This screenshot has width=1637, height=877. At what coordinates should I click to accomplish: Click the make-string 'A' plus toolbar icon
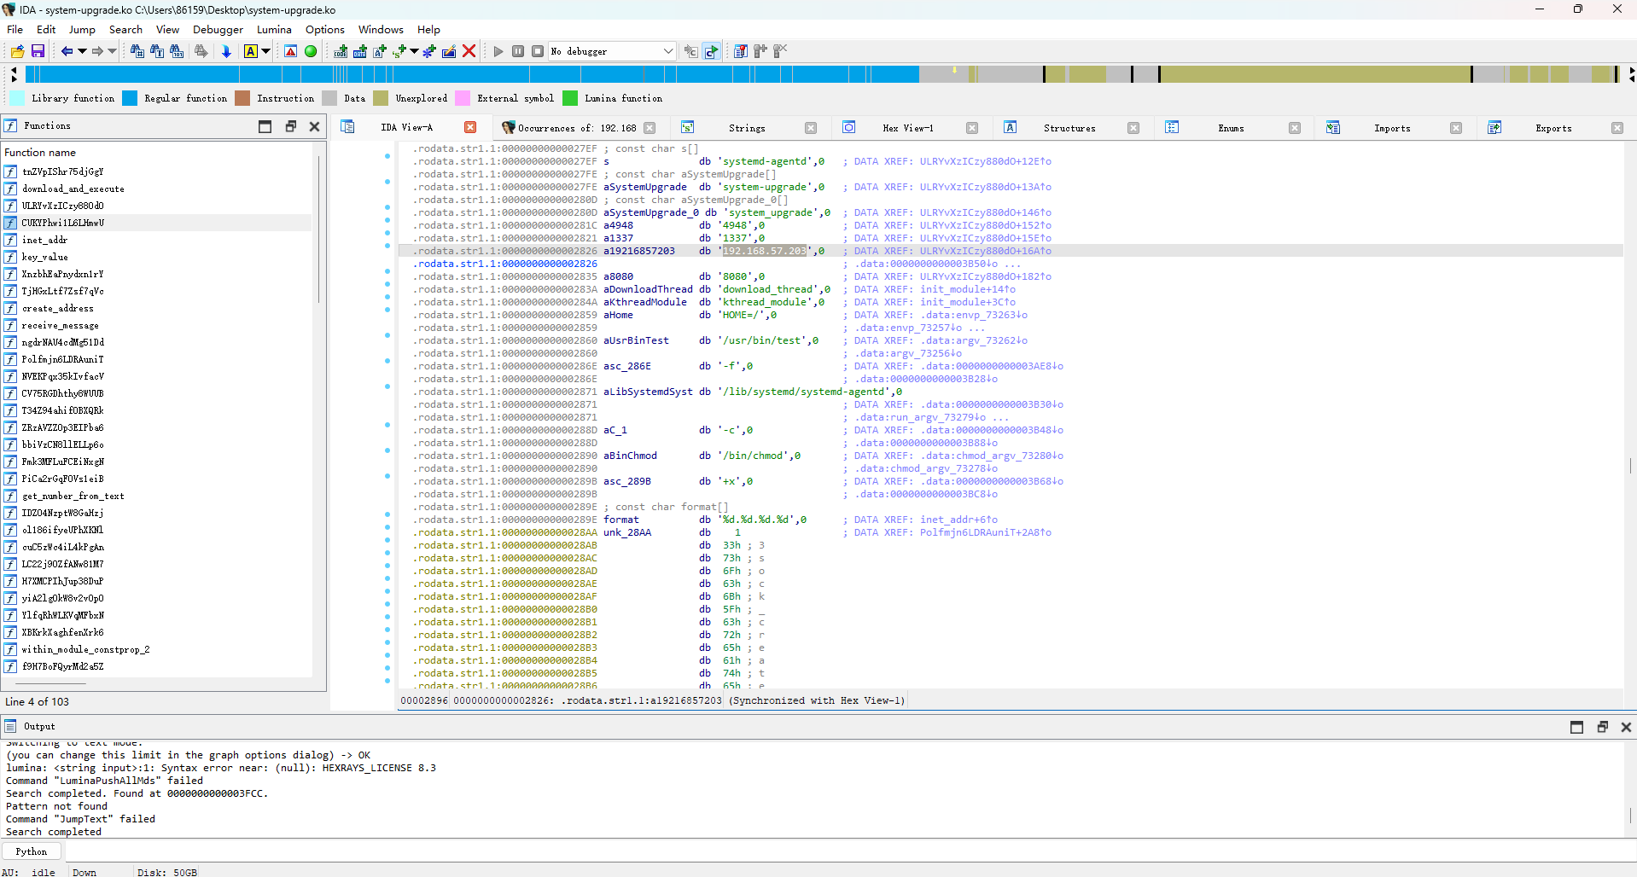380,51
